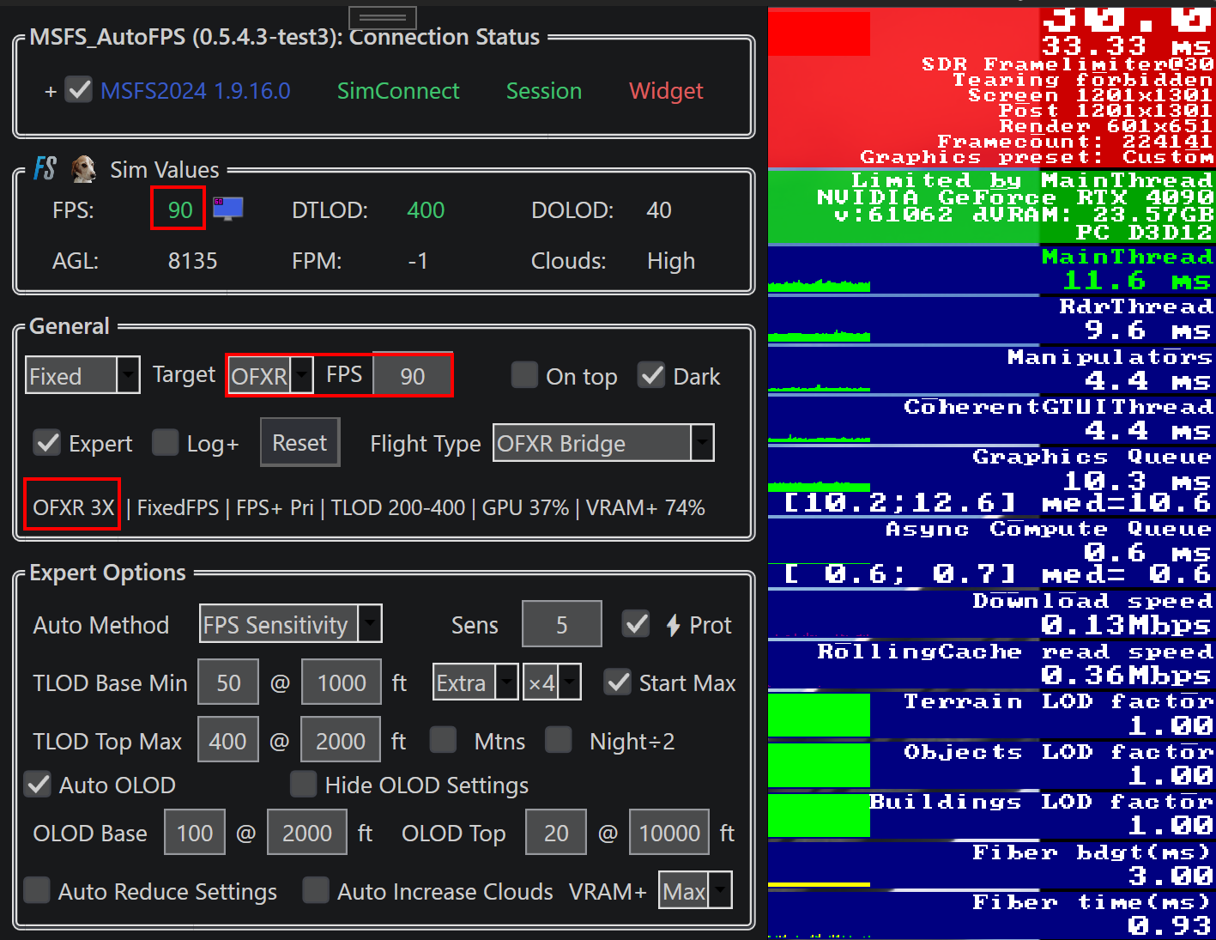Expand the Flight Type OFXR Bridge dropdown
This screenshot has height=940, width=1216.
(603, 443)
